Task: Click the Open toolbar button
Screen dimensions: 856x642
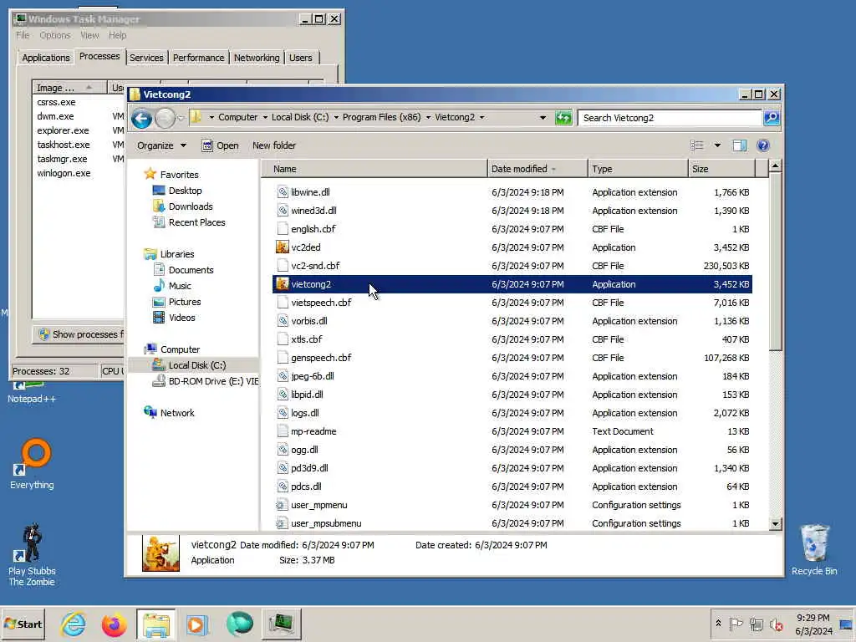Action: pyautogui.click(x=220, y=145)
